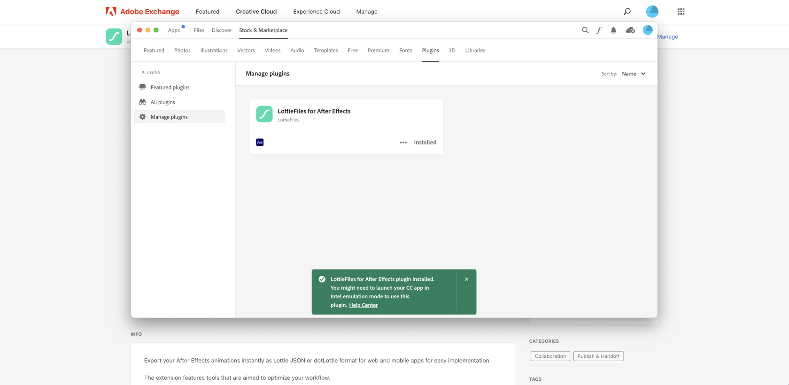Select Stock & Marketplace tab
This screenshot has height=385, width=789.
click(263, 30)
